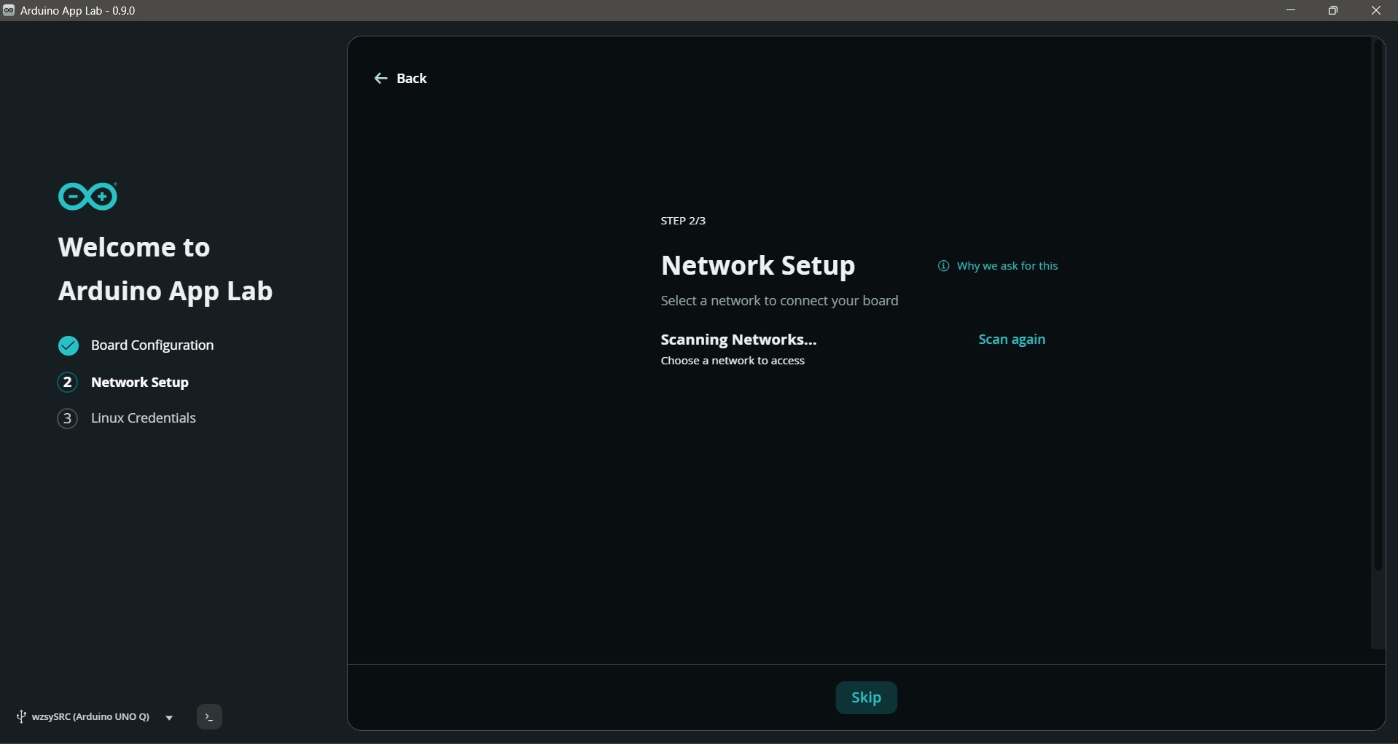Expand the wzsySRC board selector dropdown
This screenshot has height=744, width=1398.
tap(169, 718)
